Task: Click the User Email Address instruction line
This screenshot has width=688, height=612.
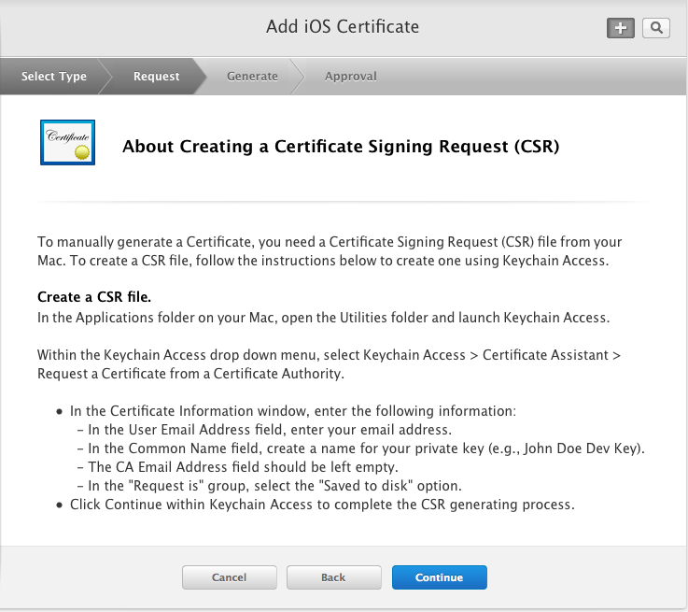Action: coord(264,430)
